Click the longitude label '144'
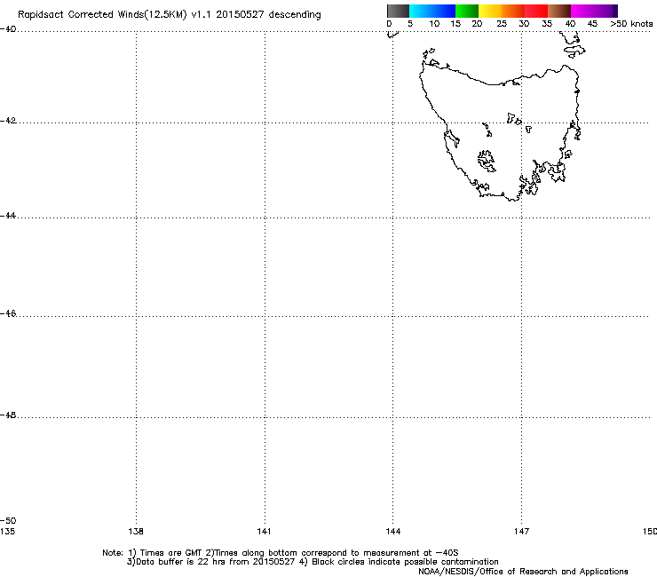The width and height of the screenshot is (657, 577). click(x=393, y=532)
